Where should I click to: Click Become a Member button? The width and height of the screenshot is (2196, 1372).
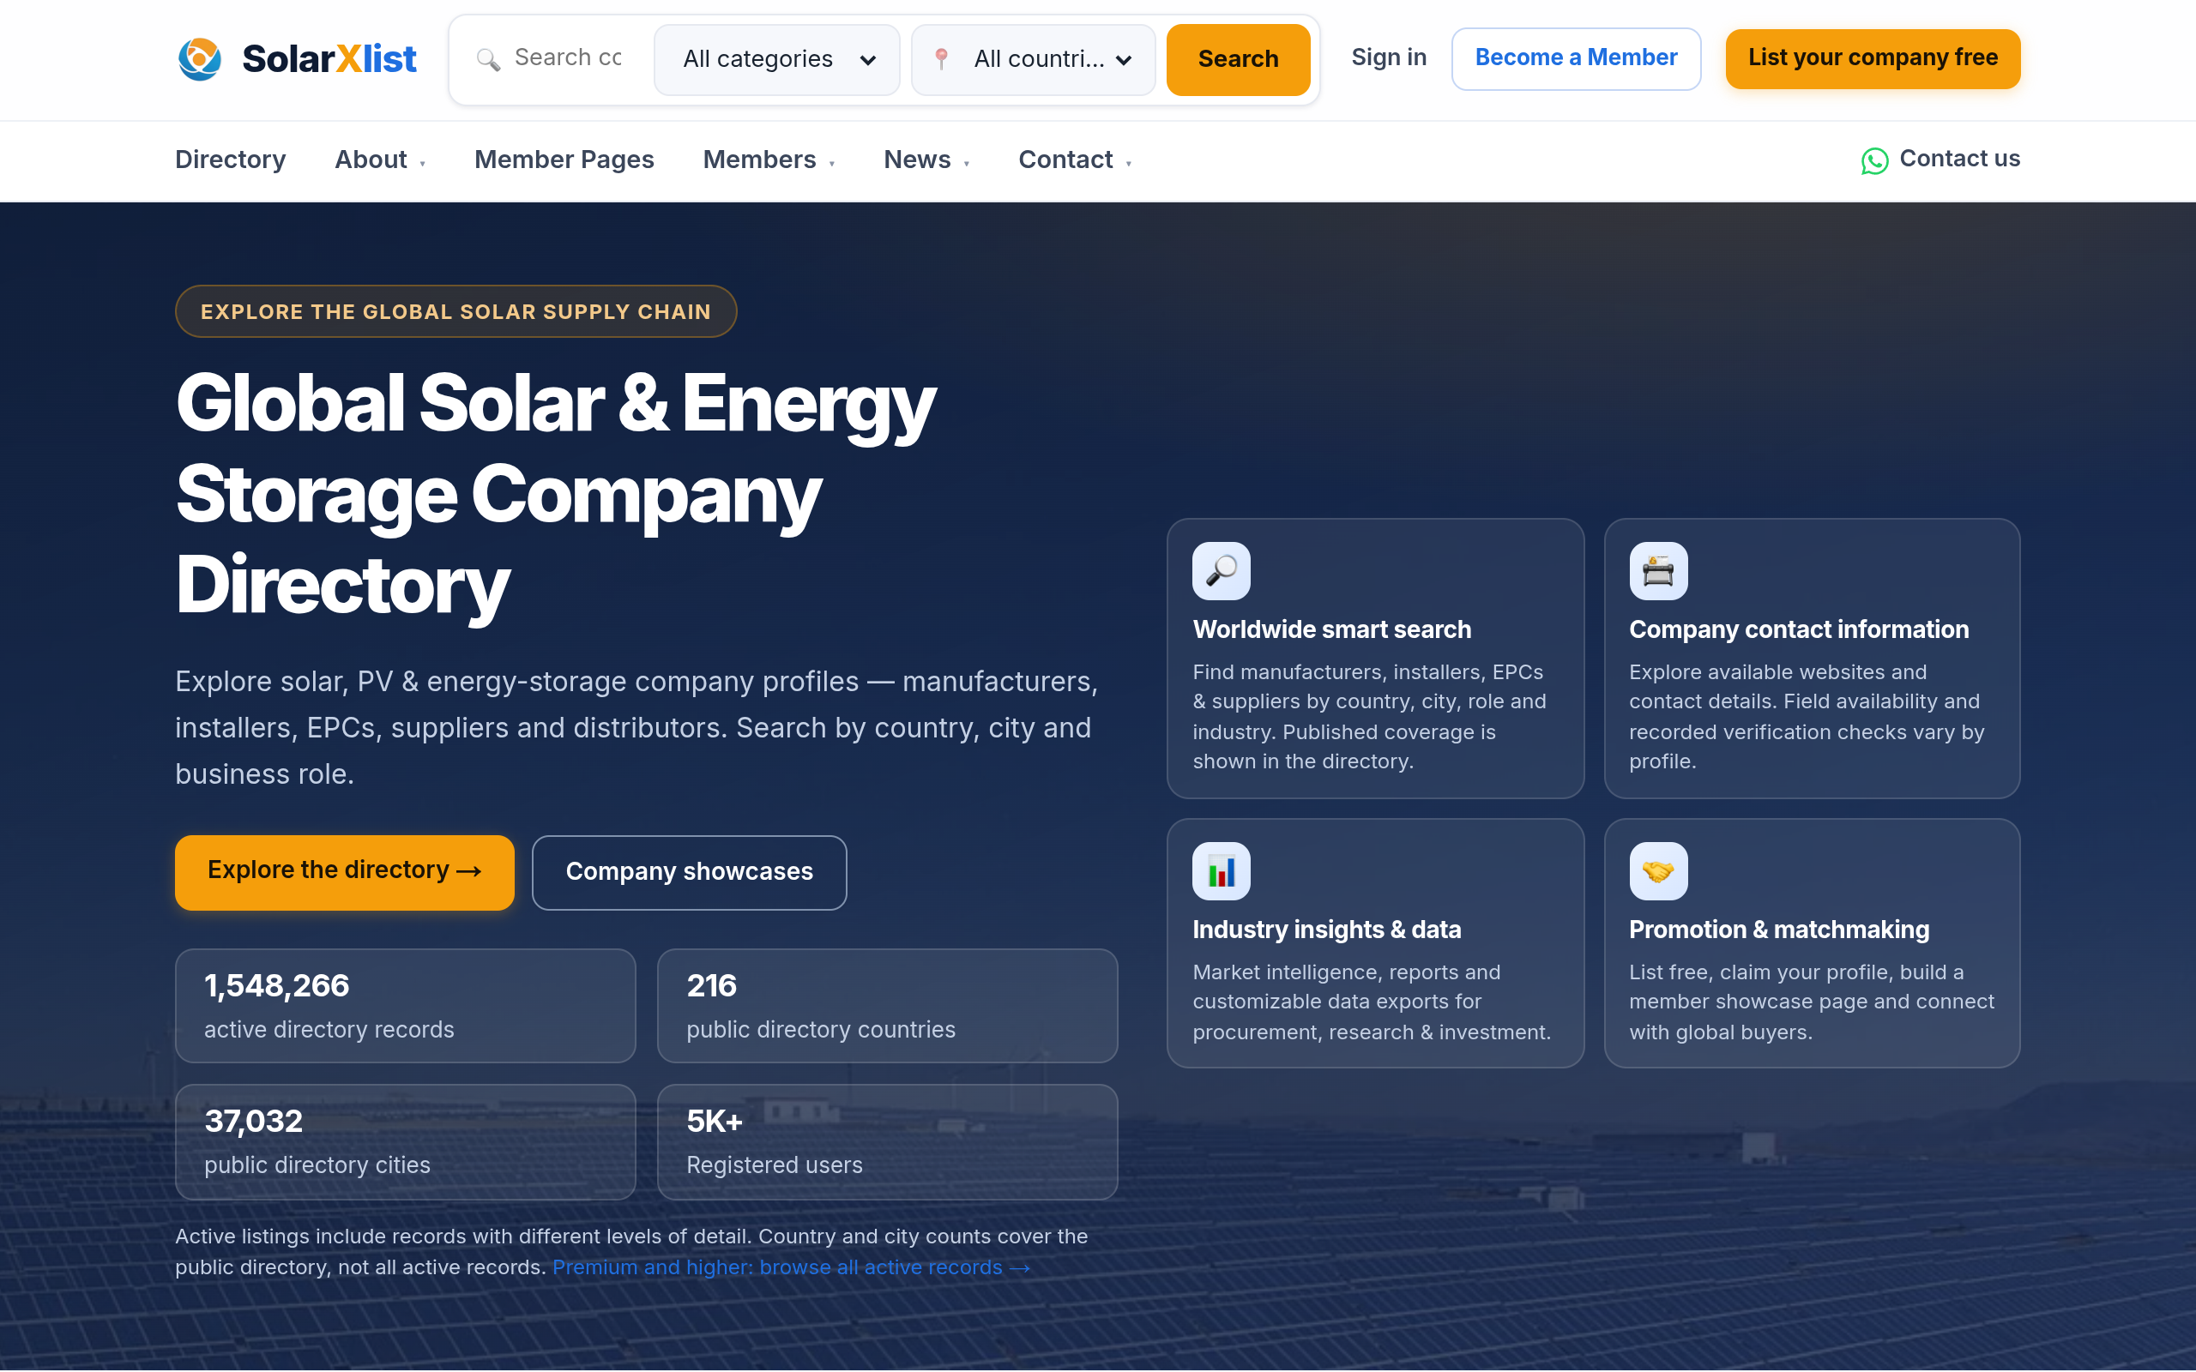[x=1576, y=58]
